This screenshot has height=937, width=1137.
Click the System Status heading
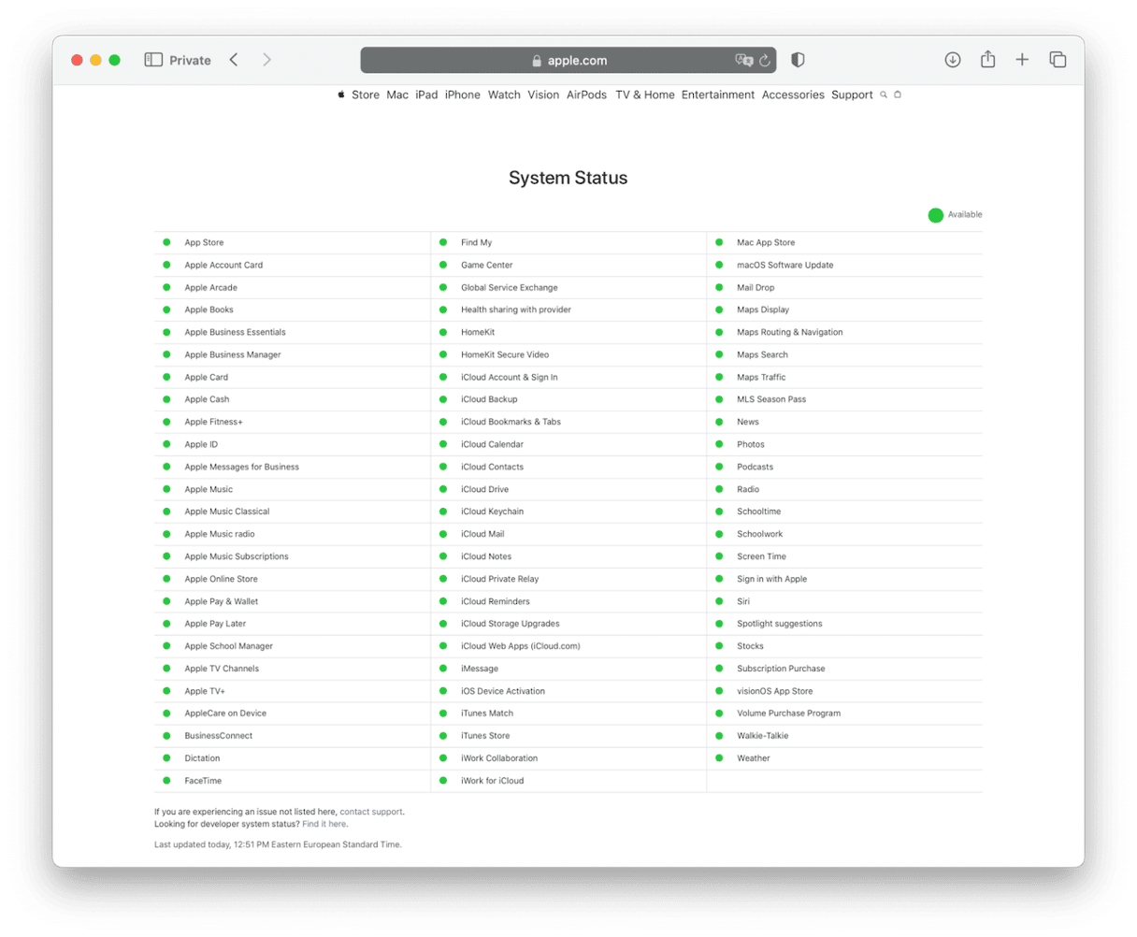[x=568, y=178]
